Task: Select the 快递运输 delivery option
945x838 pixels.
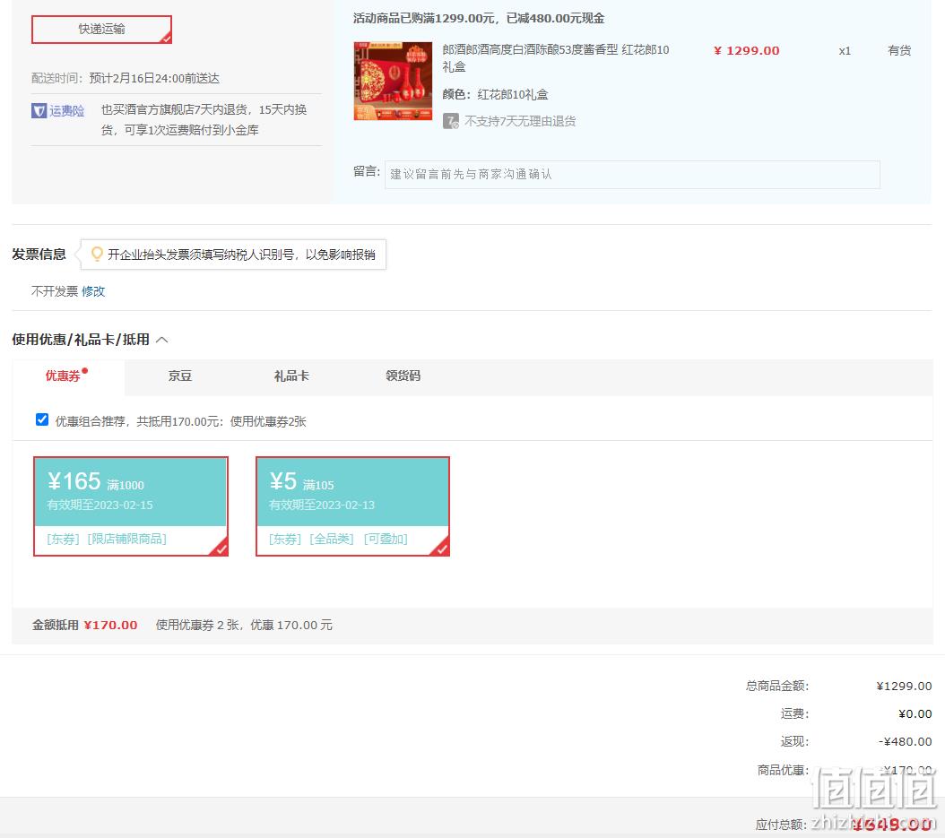Action: 102,29
